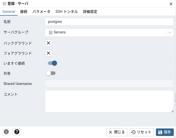Click the server icon in dialog title
The width and height of the screenshot is (176, 138).
pos(4,4)
